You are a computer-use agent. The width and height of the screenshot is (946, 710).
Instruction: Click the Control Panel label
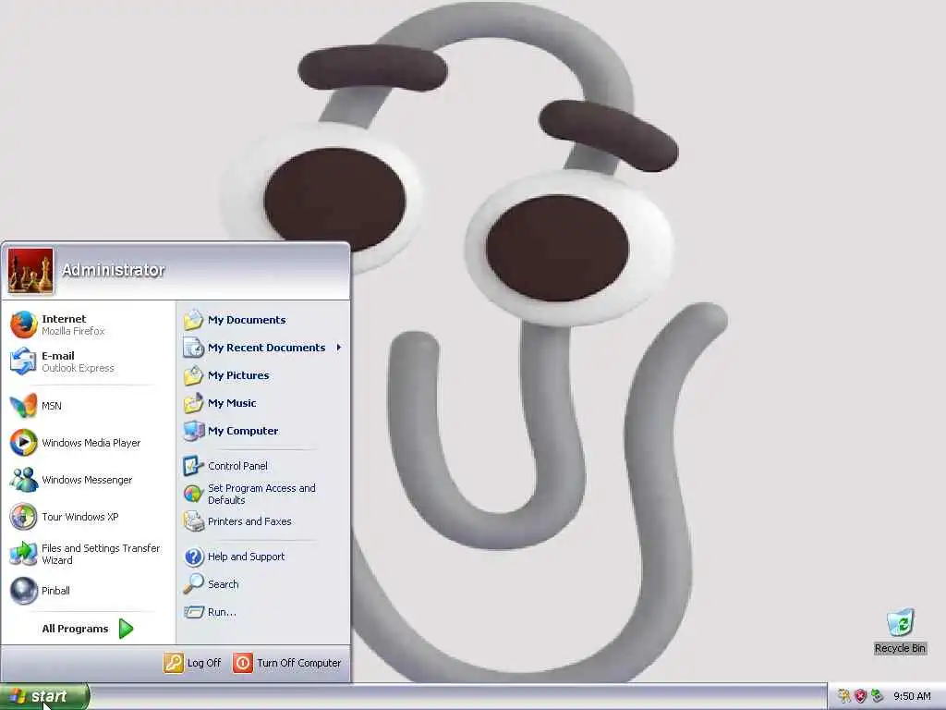[237, 466]
